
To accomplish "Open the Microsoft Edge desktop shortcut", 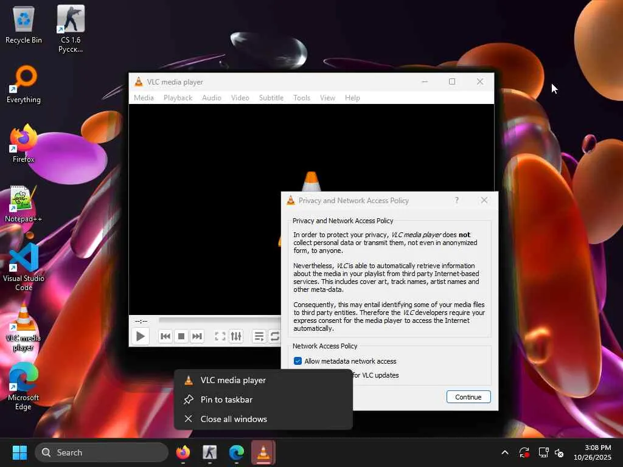I will pyautogui.click(x=24, y=387).
